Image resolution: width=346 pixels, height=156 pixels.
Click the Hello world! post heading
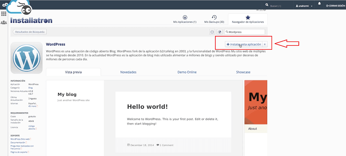coord(147,107)
